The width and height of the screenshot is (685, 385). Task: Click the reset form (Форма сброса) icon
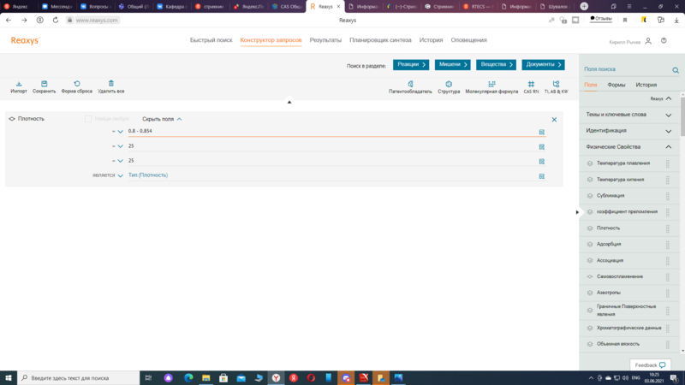tap(77, 84)
